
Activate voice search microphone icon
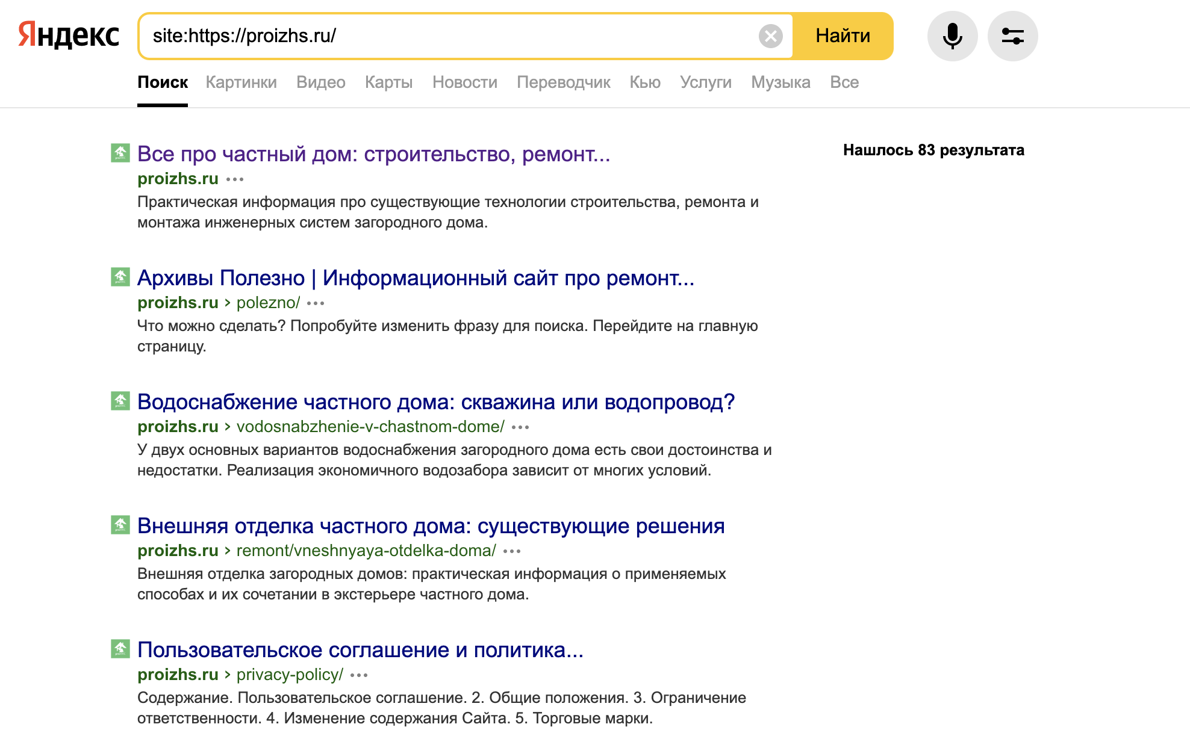pyautogui.click(x=952, y=36)
